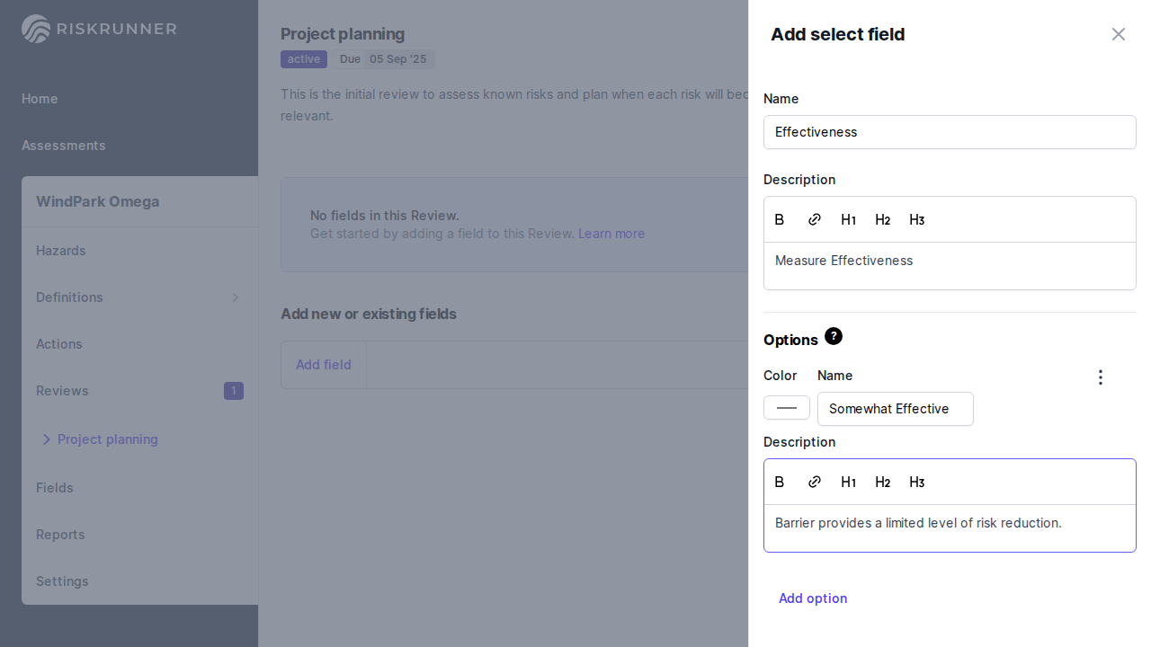Open the option color swatch picker
This screenshot has width=1151, height=647.
(x=787, y=408)
